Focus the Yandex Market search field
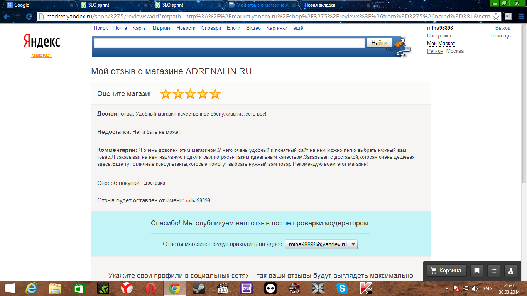This screenshot has height=296, width=527. 229,43
